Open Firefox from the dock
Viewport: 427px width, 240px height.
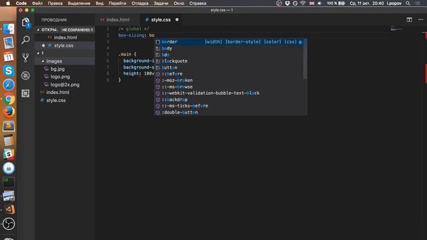pos(9,113)
